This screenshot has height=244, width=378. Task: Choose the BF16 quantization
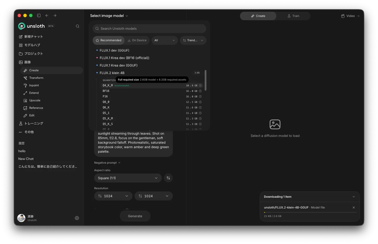[x=152, y=91]
